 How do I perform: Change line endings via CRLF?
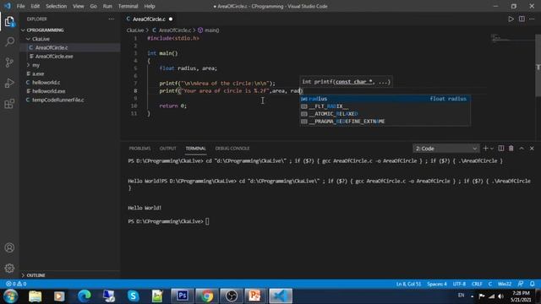pyautogui.click(x=477, y=284)
